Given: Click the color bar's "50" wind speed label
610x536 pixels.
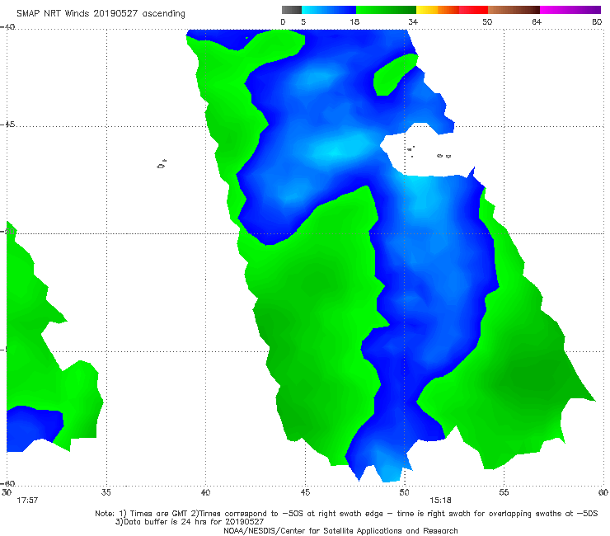Looking at the screenshot, I should coord(487,21).
